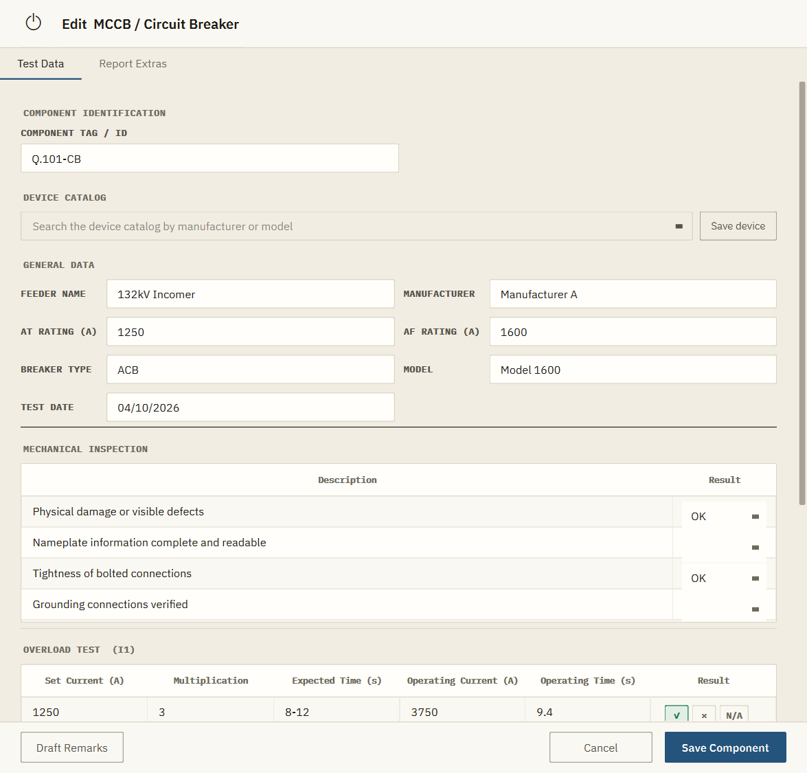The image size is (807, 773).
Task: Edit the Manufacturer field
Action: click(x=633, y=294)
